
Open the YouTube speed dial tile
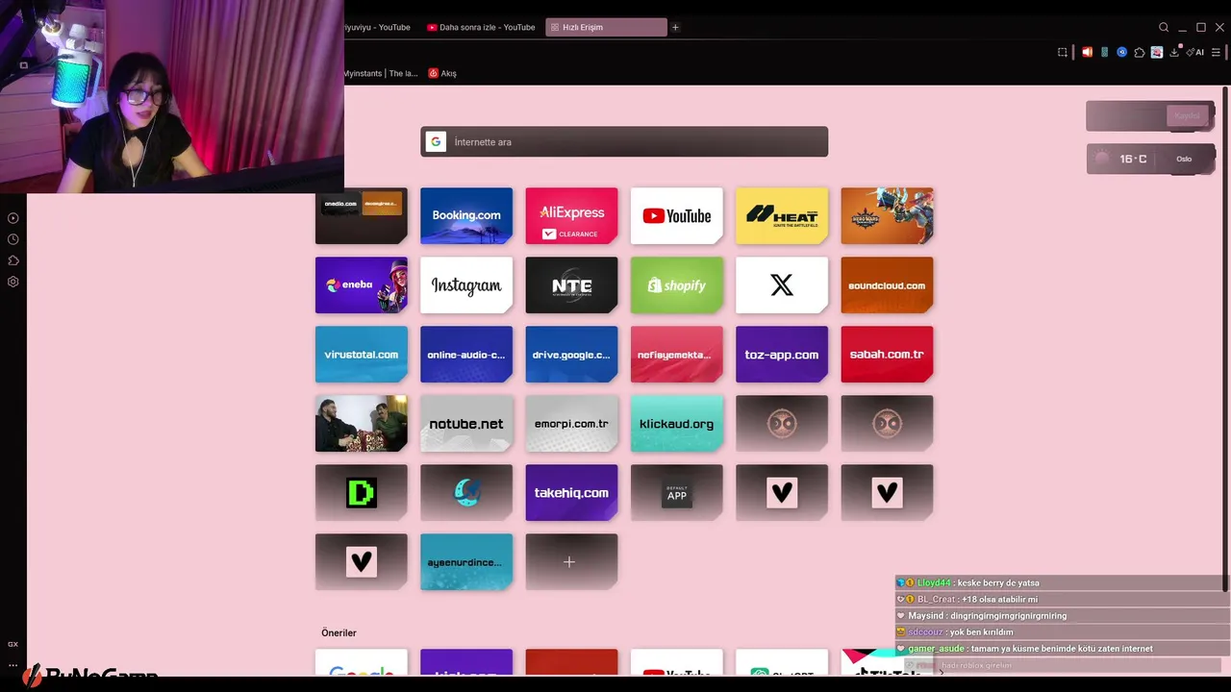(676, 215)
